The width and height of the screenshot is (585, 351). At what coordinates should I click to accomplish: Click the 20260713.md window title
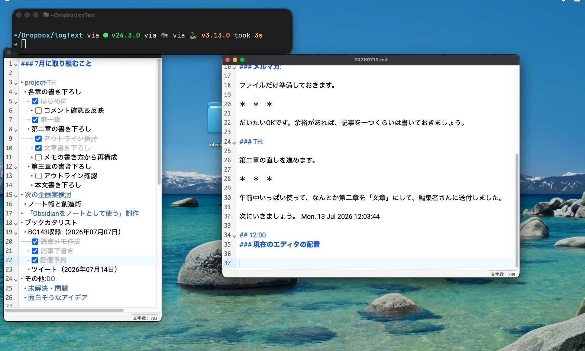371,59
